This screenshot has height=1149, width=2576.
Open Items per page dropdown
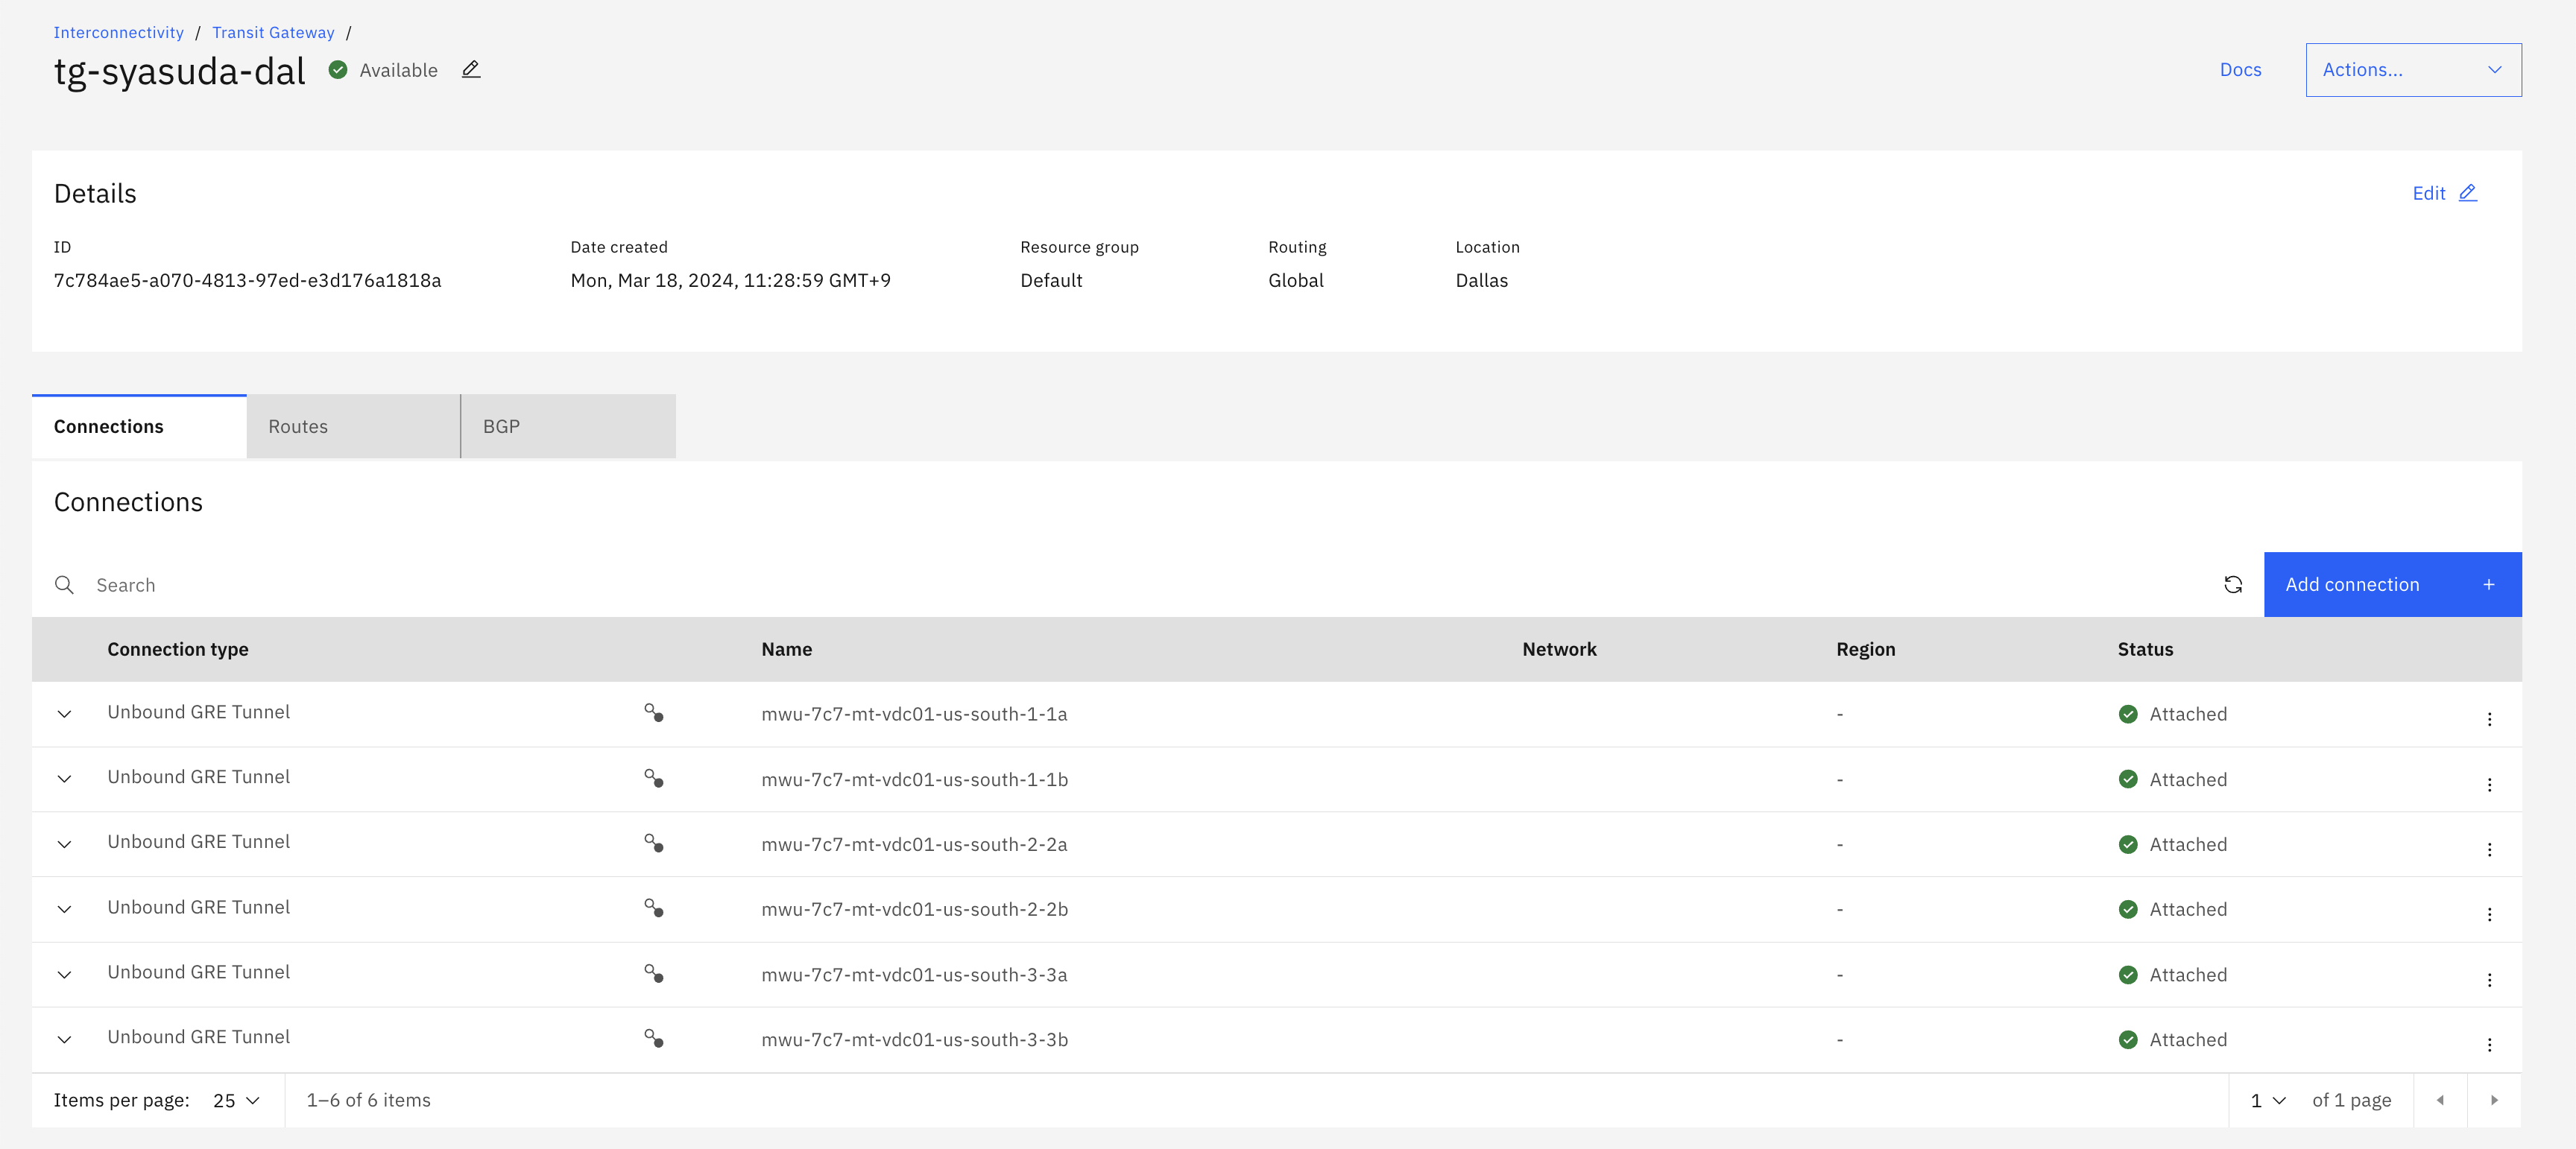point(237,1100)
